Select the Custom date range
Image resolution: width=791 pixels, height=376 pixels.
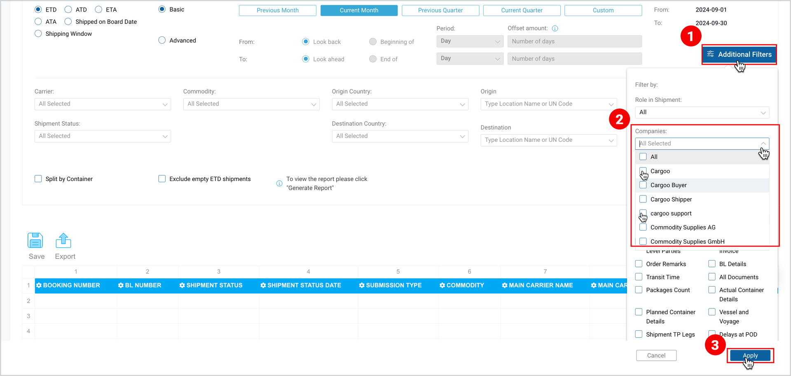[603, 10]
